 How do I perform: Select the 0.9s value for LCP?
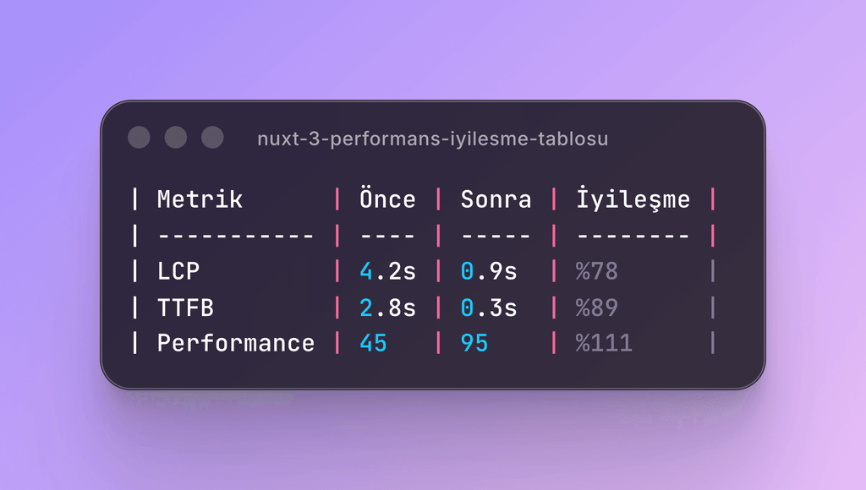[489, 271]
